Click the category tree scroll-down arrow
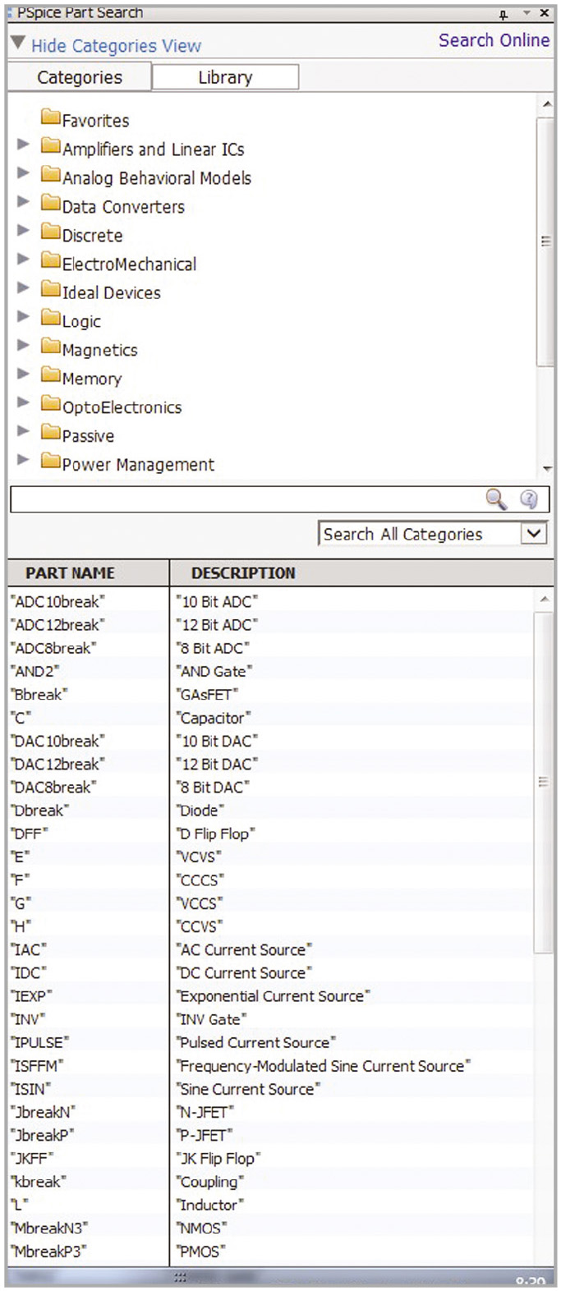Viewport: 561px width, 1291px height. (547, 469)
